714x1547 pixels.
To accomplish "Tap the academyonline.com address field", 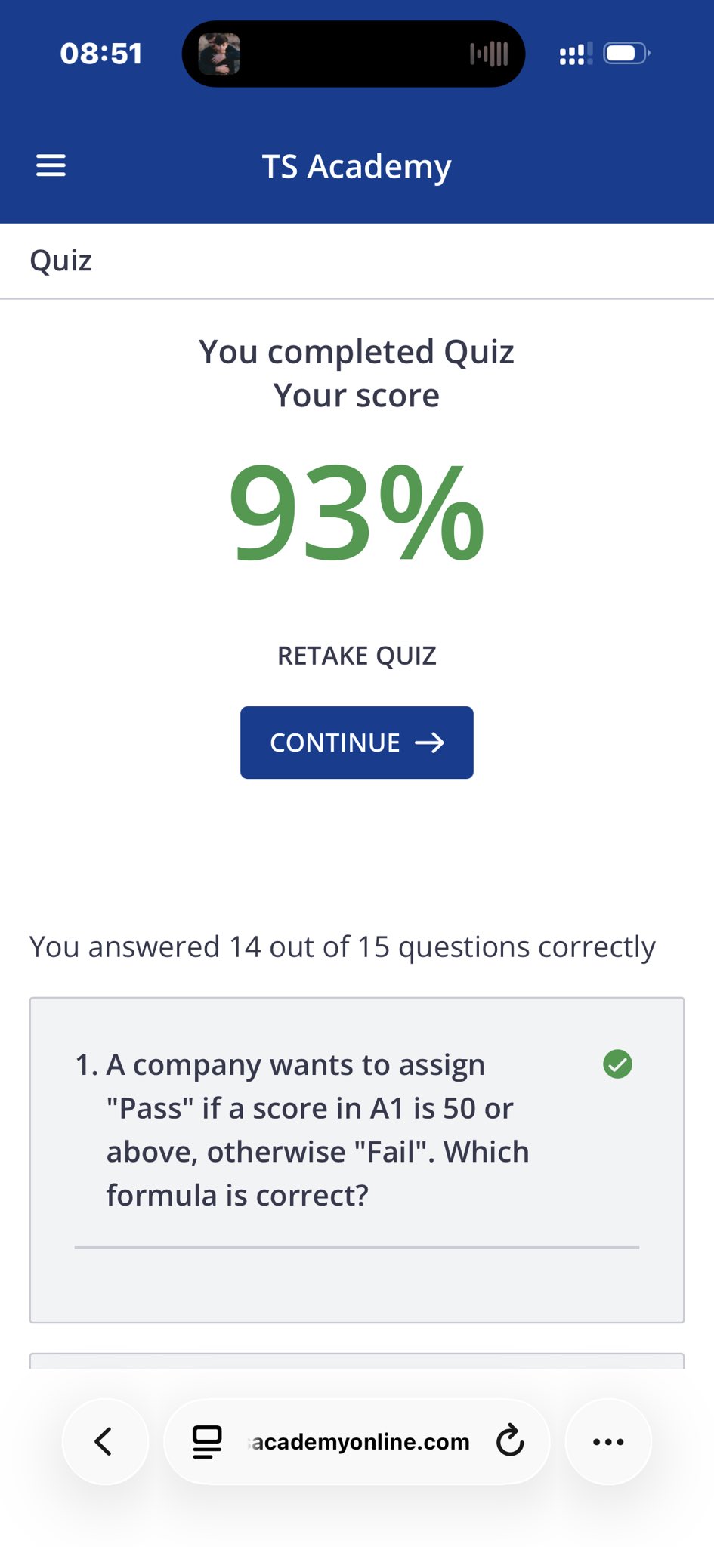I will click(x=361, y=1441).
